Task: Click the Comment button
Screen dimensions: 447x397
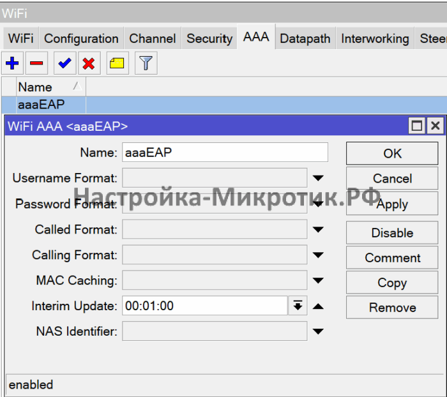Action: (x=392, y=258)
